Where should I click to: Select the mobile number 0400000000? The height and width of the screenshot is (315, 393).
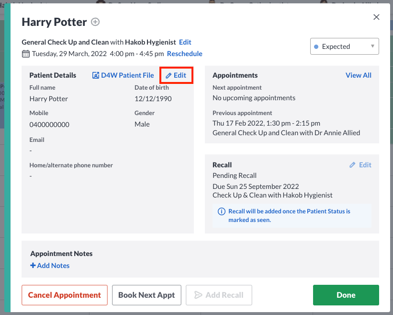49,125
